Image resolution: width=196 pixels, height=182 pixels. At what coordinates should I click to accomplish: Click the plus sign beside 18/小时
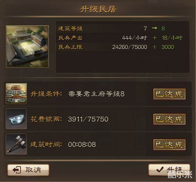point(154,38)
